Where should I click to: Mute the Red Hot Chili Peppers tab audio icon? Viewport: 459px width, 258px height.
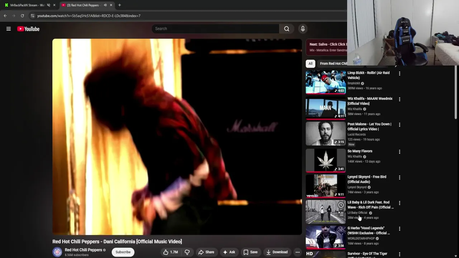click(105, 5)
